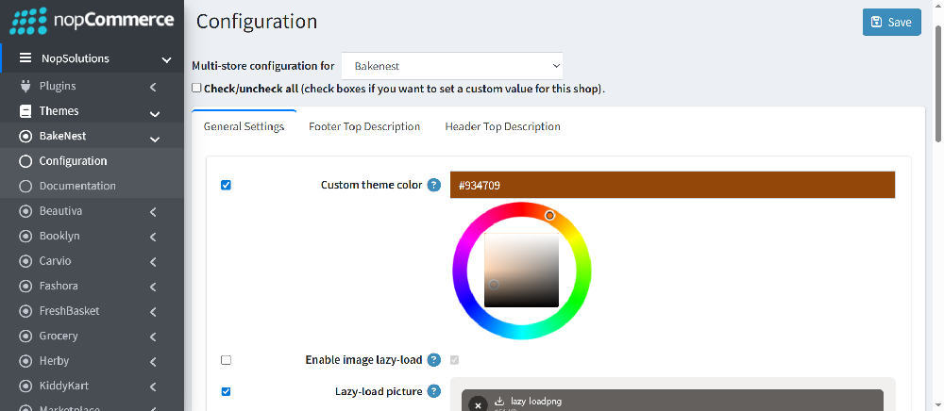Open the Multi-store configuration dropdown
Viewport: 944px width, 411px height.
coord(452,66)
